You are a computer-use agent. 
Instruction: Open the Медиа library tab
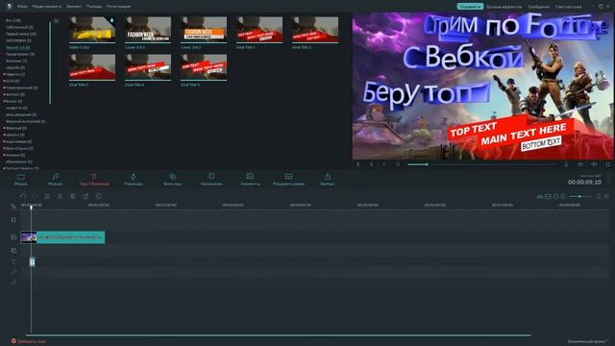click(x=21, y=180)
